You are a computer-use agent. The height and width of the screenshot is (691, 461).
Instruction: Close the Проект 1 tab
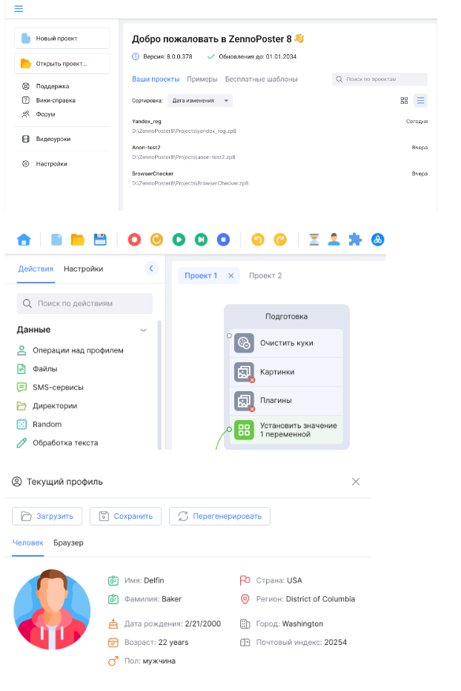(x=231, y=275)
